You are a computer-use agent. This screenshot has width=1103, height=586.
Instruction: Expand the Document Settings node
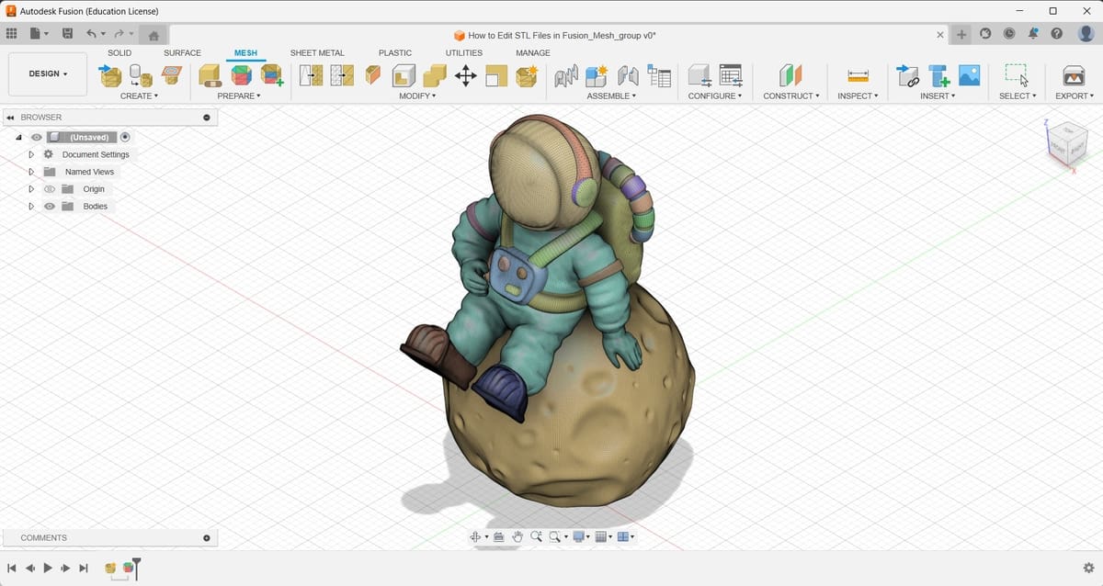click(31, 154)
